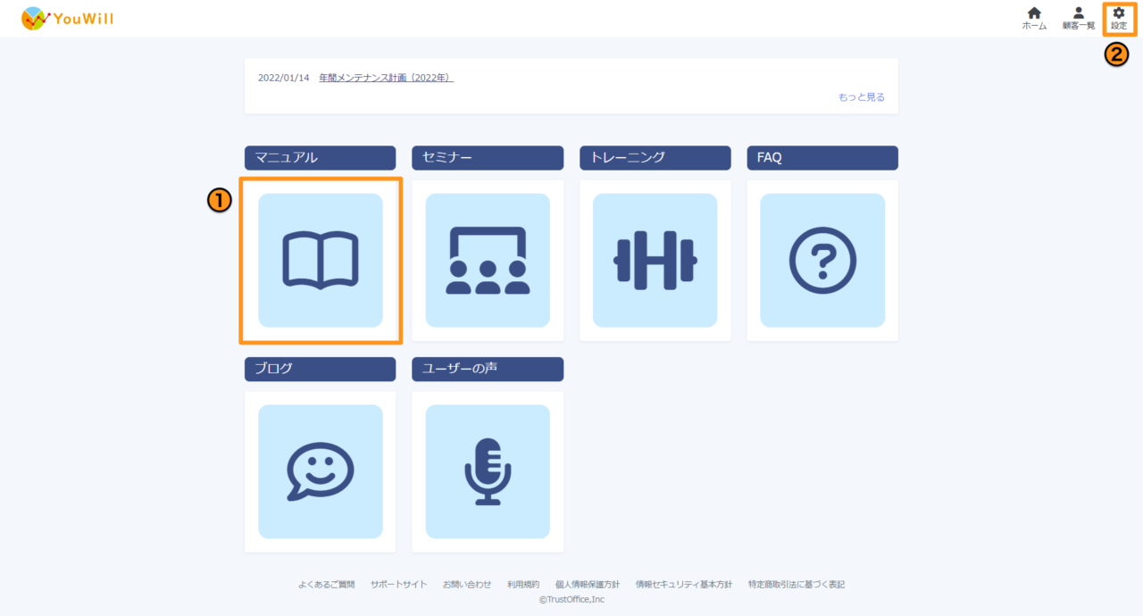
Task: Open the サポートサイト footer link
Action: click(x=398, y=585)
